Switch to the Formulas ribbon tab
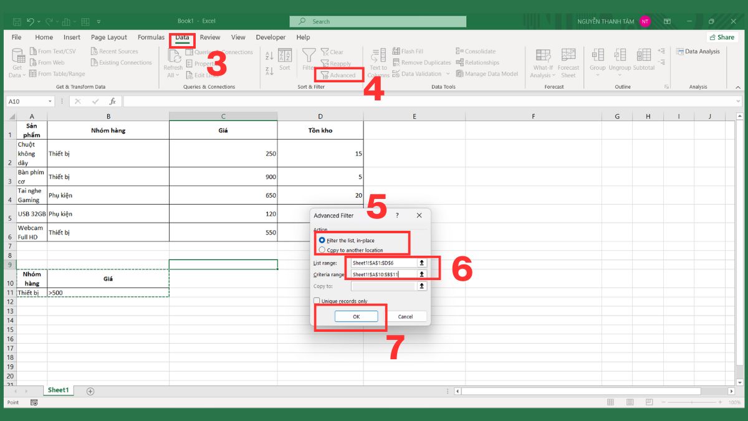 click(151, 37)
